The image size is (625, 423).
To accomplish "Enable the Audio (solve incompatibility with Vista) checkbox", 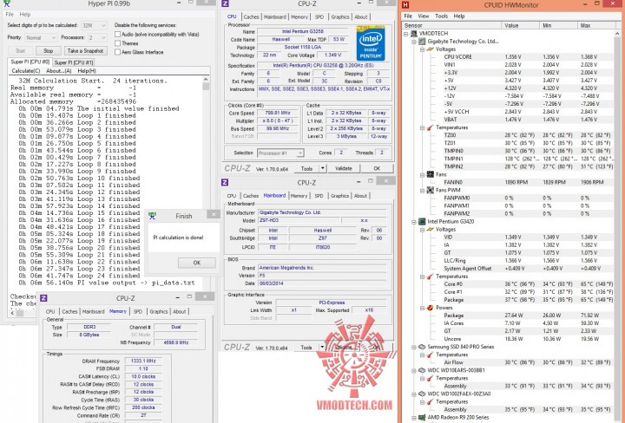I will point(117,34).
